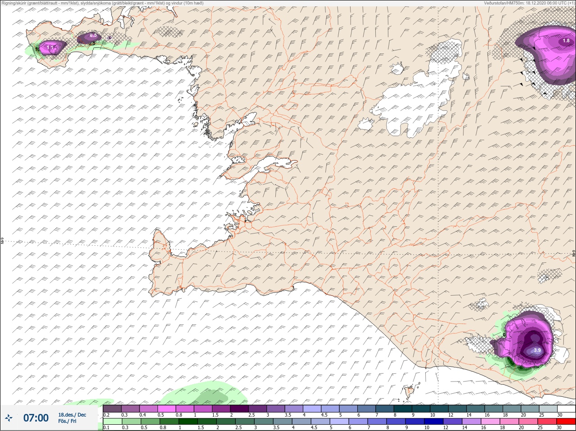The image size is (576, 431).
Task: Pick the dark purple swatch labeled 2 in the upper legend row
Action: coord(239,409)
